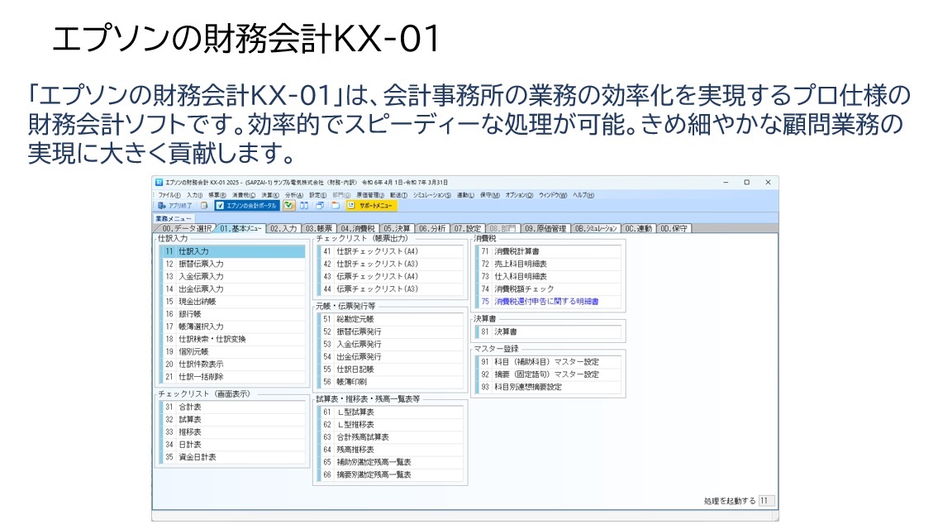
Task: Select the 業務メニュー panel tab
Action: pyautogui.click(x=173, y=219)
